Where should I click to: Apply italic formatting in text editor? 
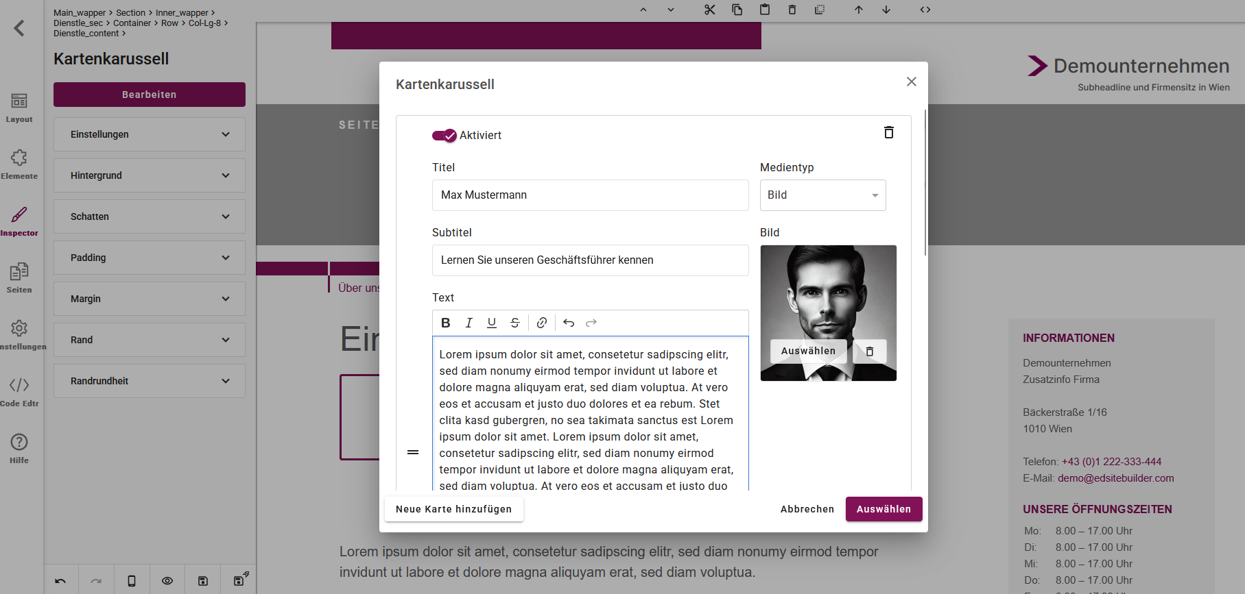[469, 323]
